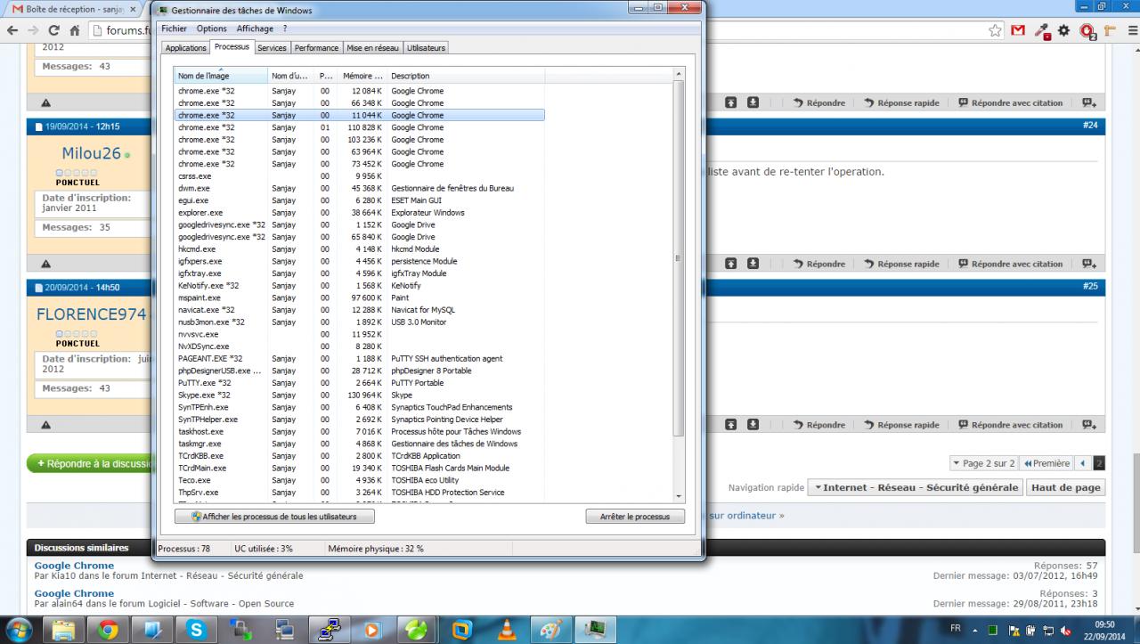Open the eyedropper color picker extension

(x=1041, y=31)
